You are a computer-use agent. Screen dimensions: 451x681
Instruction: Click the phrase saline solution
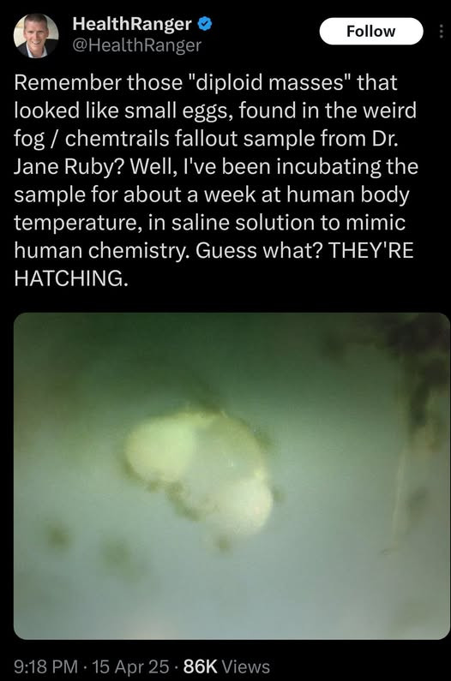tap(244, 223)
